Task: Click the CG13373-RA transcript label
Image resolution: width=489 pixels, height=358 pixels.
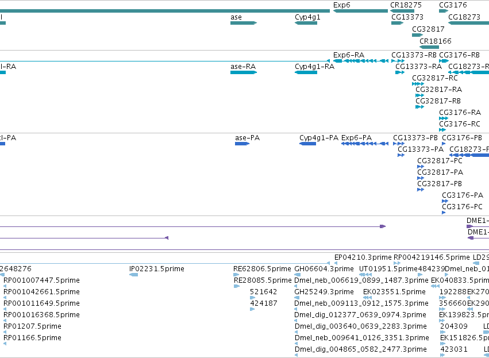Action: (x=418, y=67)
